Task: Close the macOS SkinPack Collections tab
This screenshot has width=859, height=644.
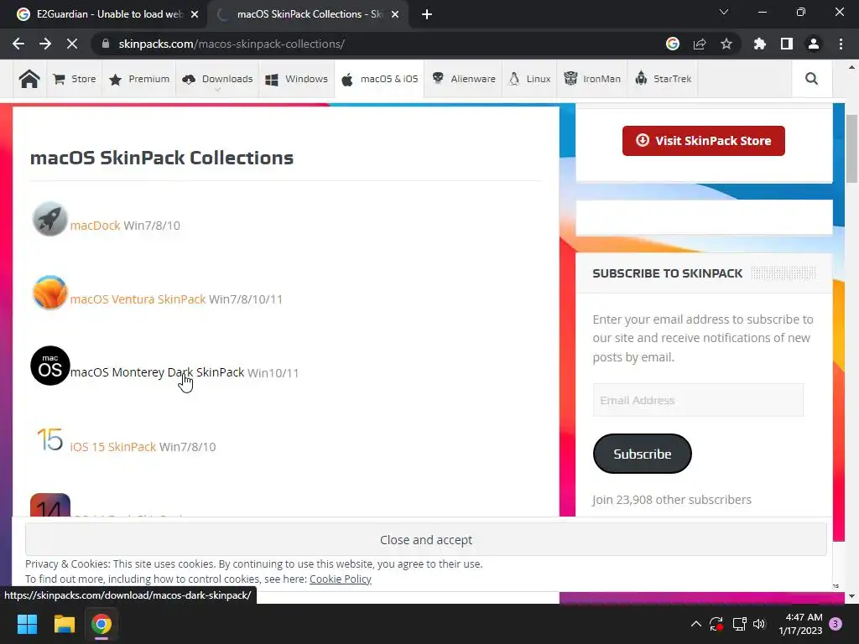Action: (x=395, y=14)
